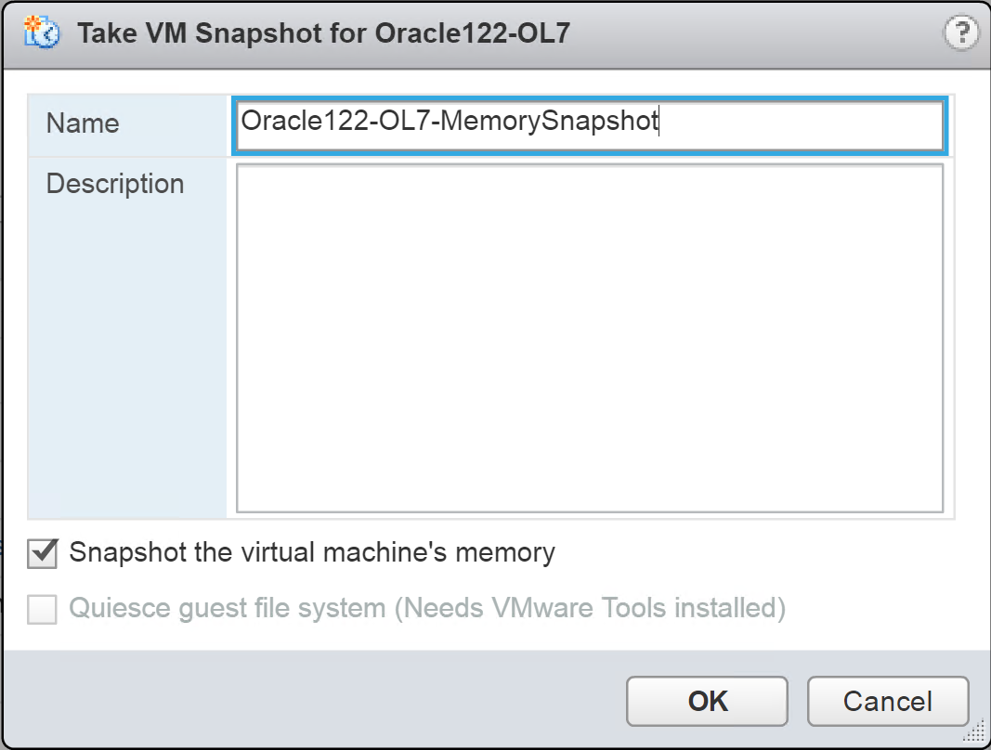Screen dimensions: 991x750
Task: Click blank label column below Description
Action: [127, 371]
